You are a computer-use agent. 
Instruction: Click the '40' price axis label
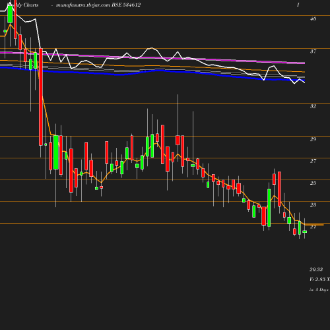pos(313,18)
